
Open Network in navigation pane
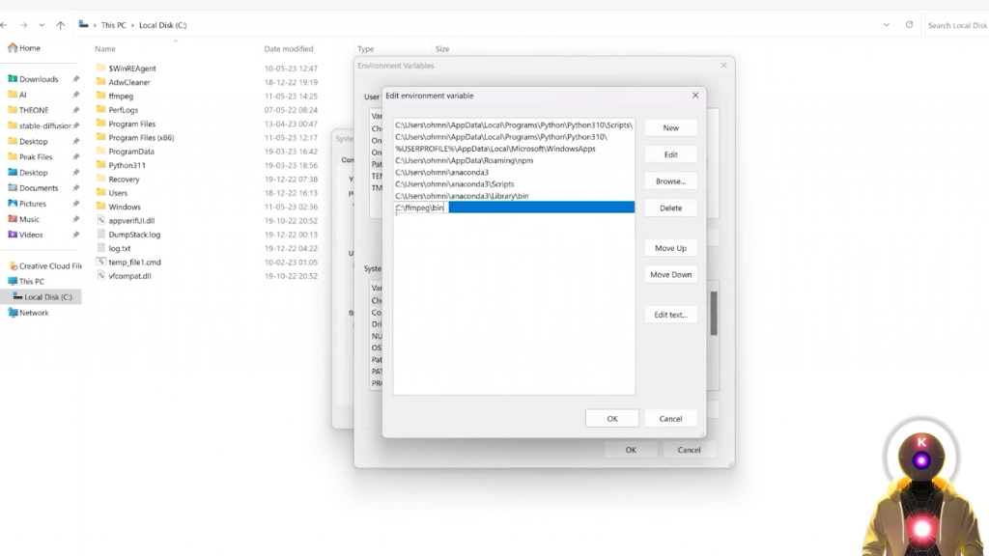pyautogui.click(x=34, y=313)
